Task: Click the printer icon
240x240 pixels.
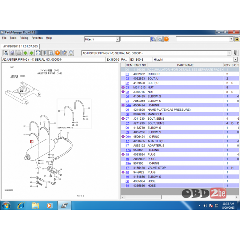Action: coord(19,53)
